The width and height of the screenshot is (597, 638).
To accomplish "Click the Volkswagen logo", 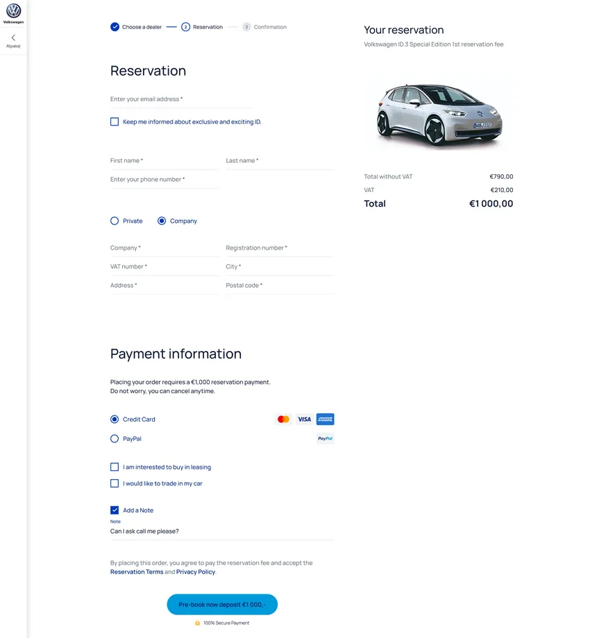I will [13, 13].
